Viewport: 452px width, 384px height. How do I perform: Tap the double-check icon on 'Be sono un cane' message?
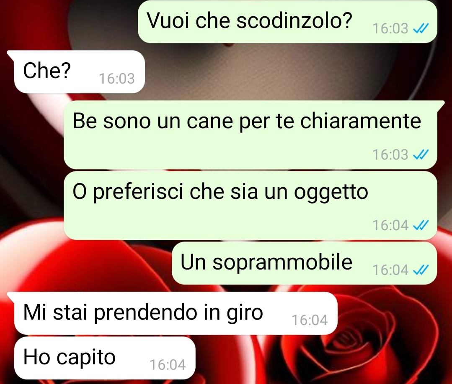point(421,155)
